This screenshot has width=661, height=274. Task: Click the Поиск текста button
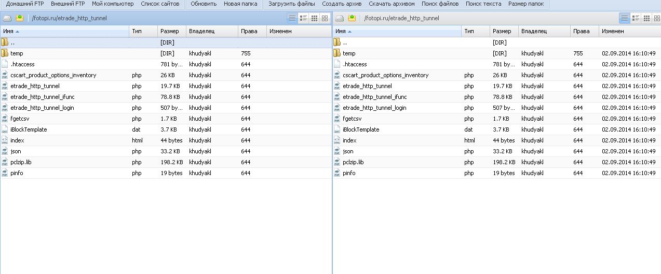tap(483, 4)
